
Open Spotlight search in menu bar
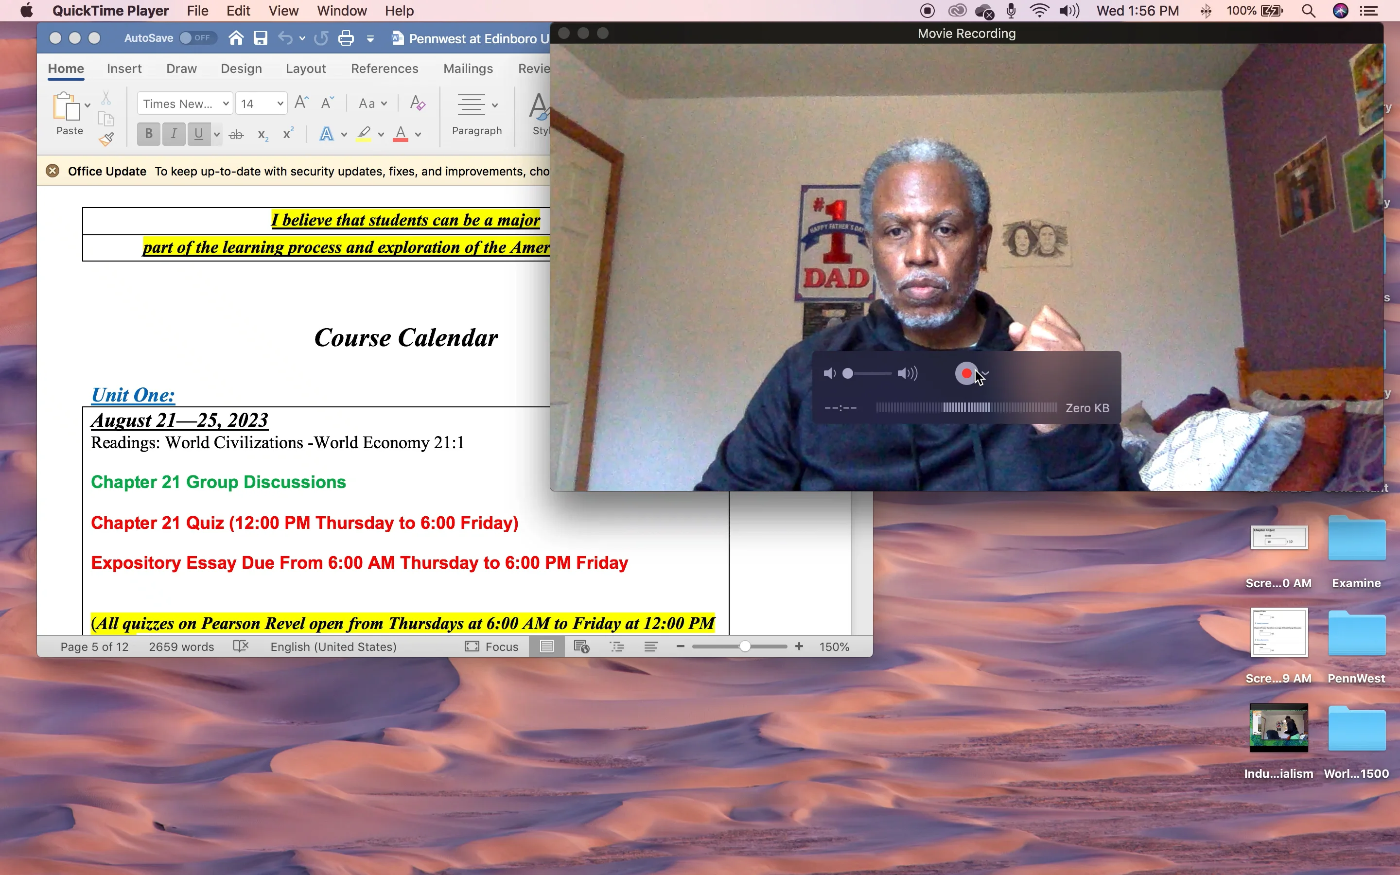click(x=1309, y=11)
